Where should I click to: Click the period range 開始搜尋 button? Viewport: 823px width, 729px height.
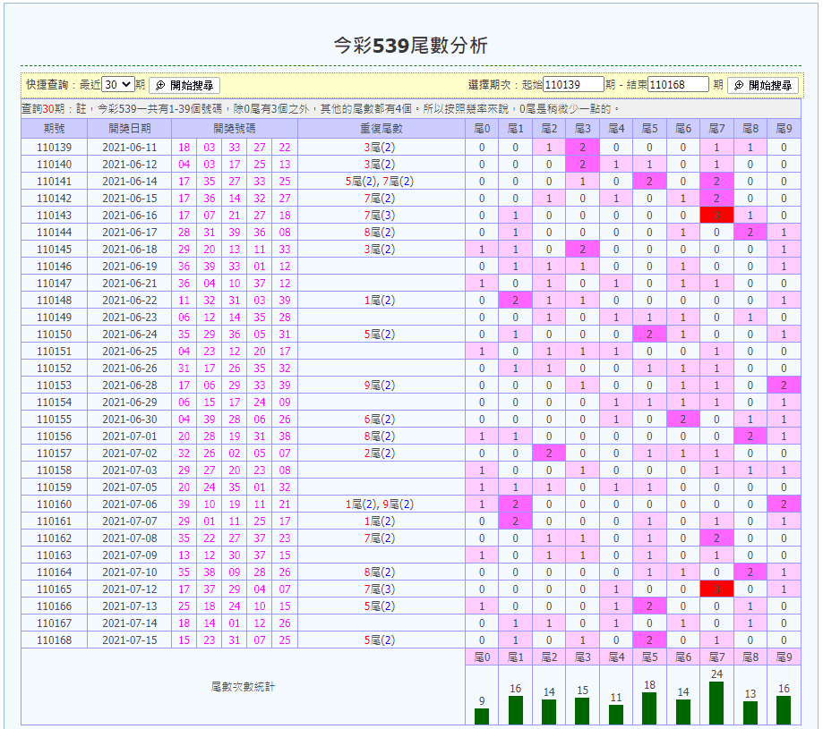[x=763, y=86]
